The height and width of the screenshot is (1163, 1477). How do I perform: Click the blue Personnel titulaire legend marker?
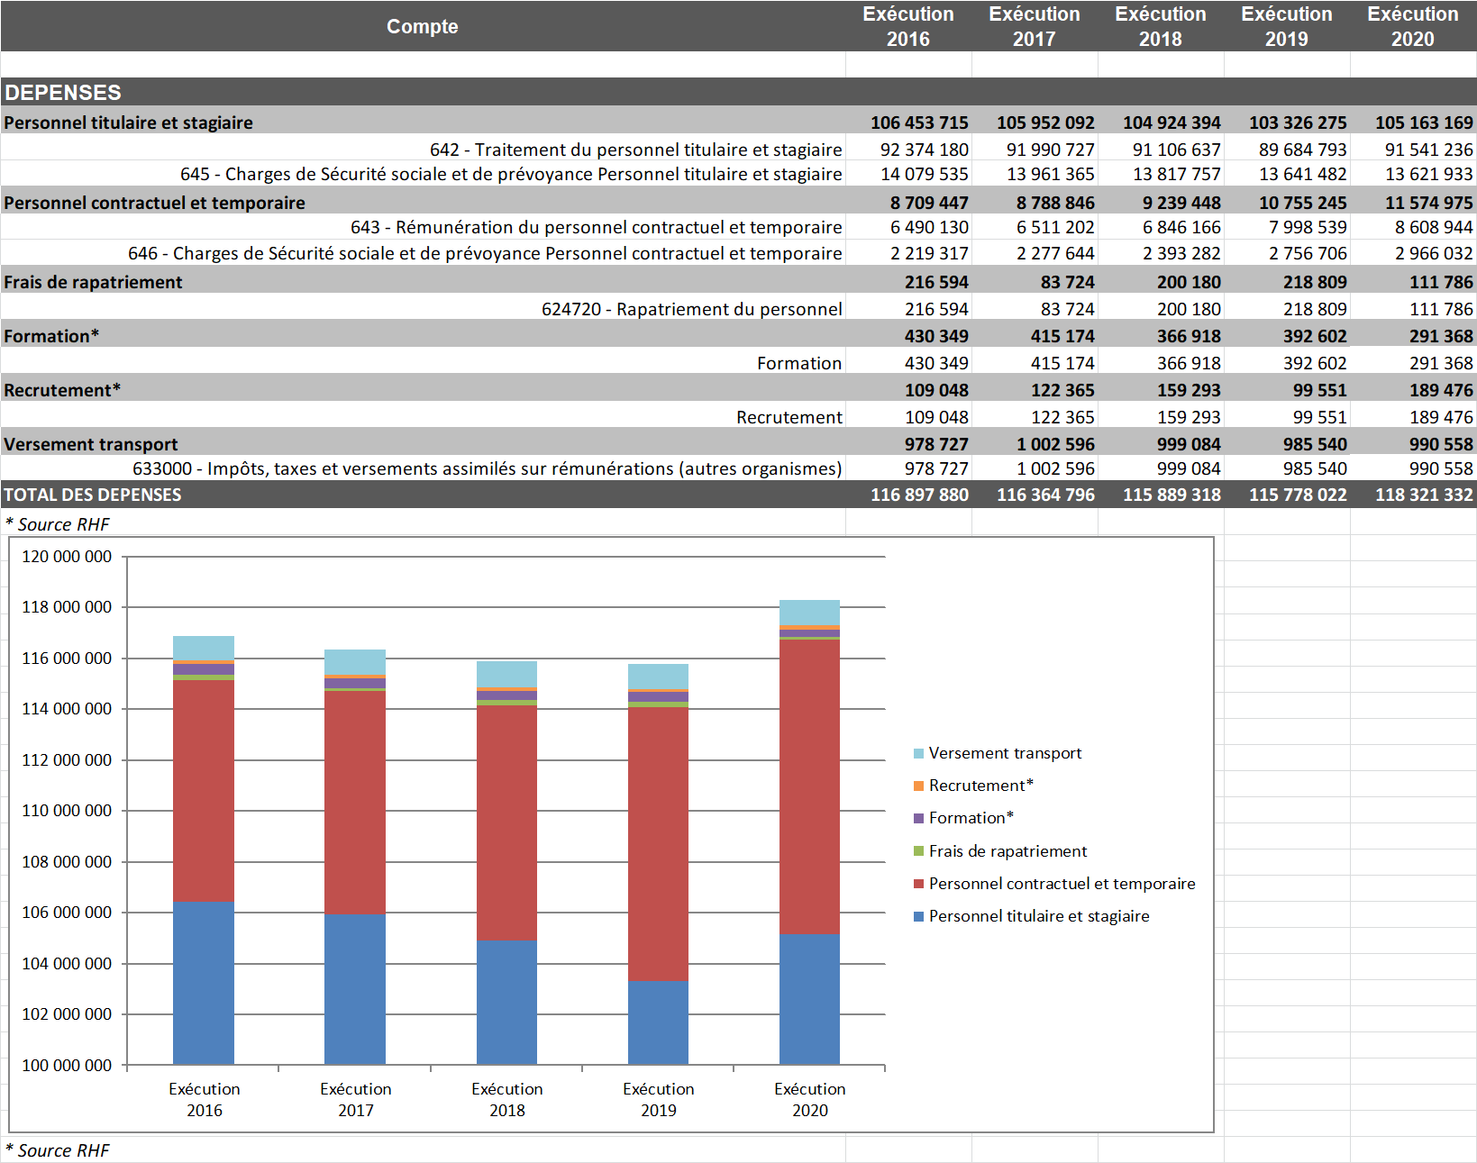(918, 916)
